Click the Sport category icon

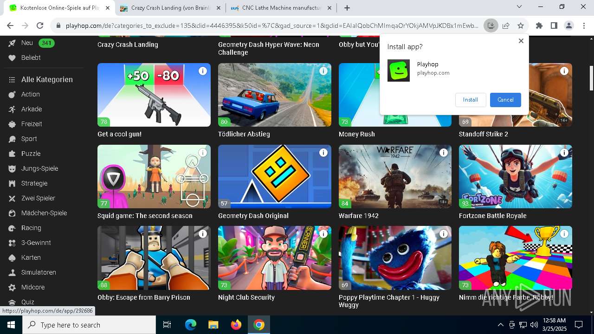pyautogui.click(x=12, y=139)
